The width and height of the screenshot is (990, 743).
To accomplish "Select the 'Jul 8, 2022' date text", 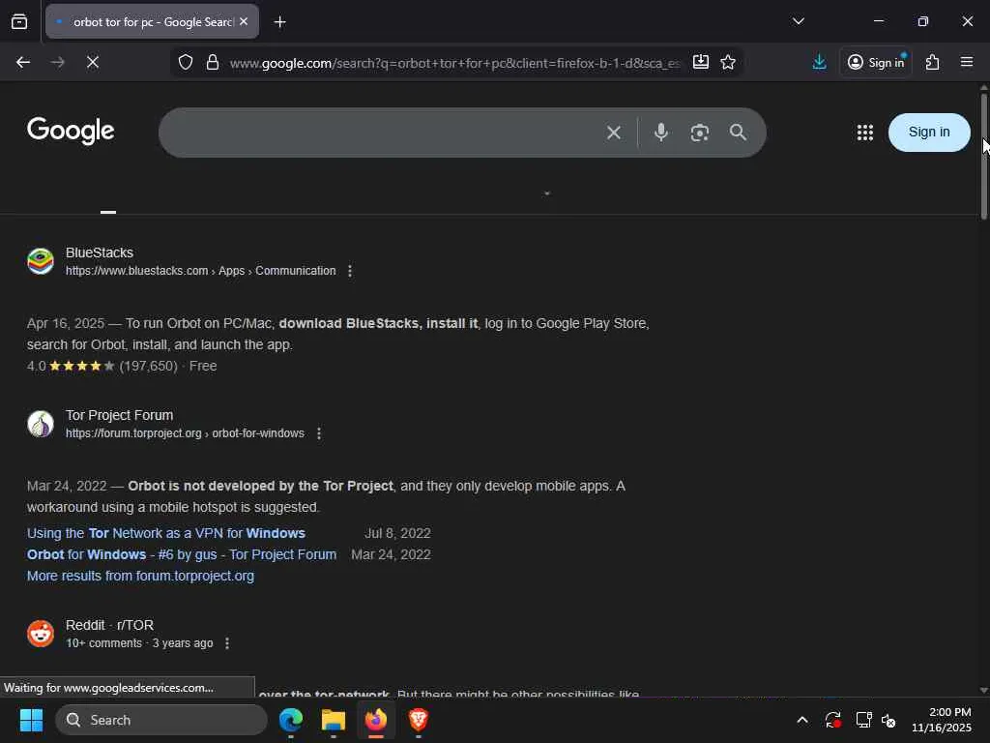I will (397, 533).
